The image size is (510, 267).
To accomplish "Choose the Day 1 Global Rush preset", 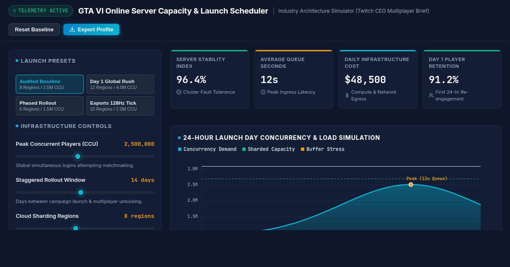I will (120, 84).
